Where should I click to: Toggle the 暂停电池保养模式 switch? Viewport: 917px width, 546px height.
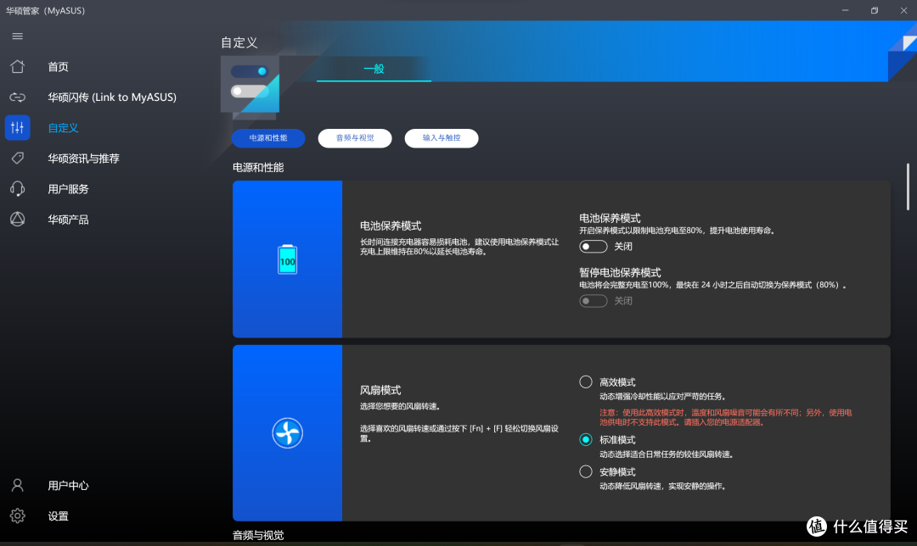(x=593, y=301)
